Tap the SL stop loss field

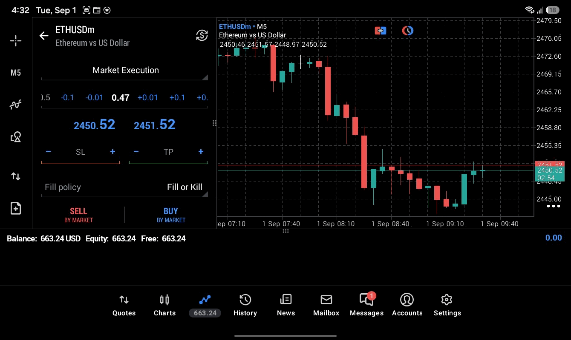tap(81, 152)
